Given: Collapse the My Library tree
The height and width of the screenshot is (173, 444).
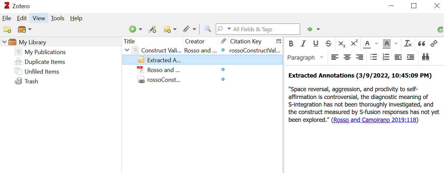Looking at the screenshot, I should [4, 42].
